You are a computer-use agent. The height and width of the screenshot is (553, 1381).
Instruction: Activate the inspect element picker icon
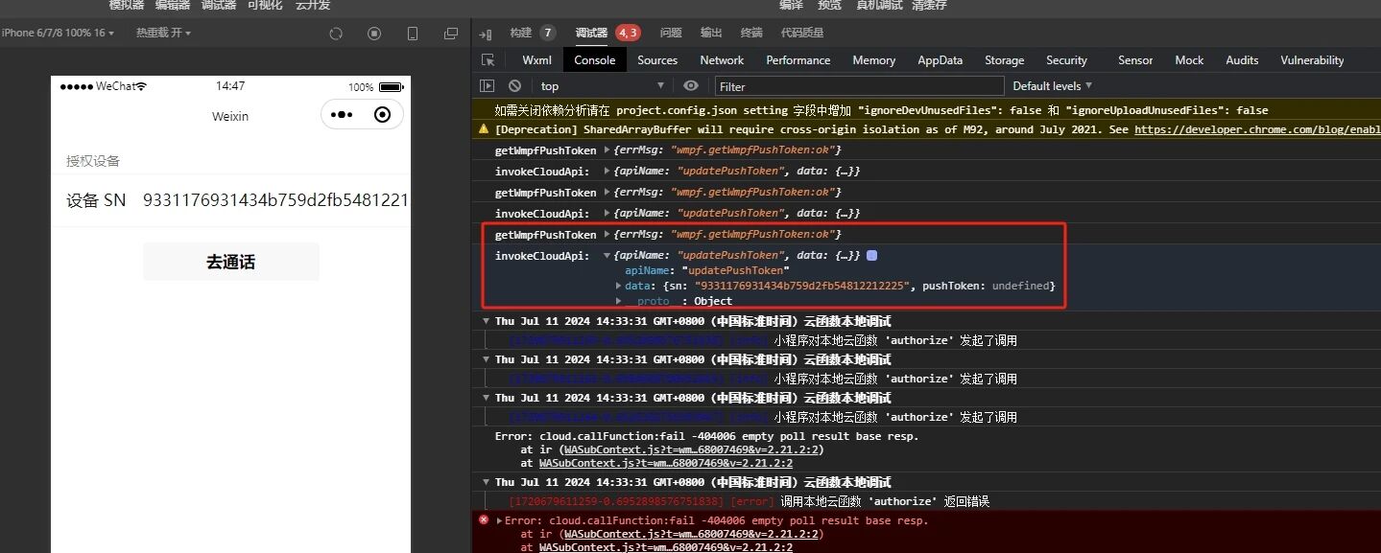click(488, 60)
